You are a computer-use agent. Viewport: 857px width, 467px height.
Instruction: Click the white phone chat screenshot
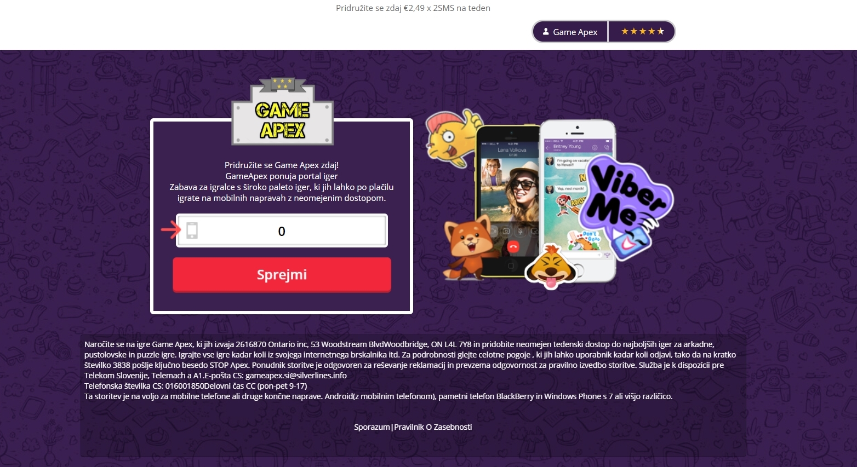coord(577,201)
